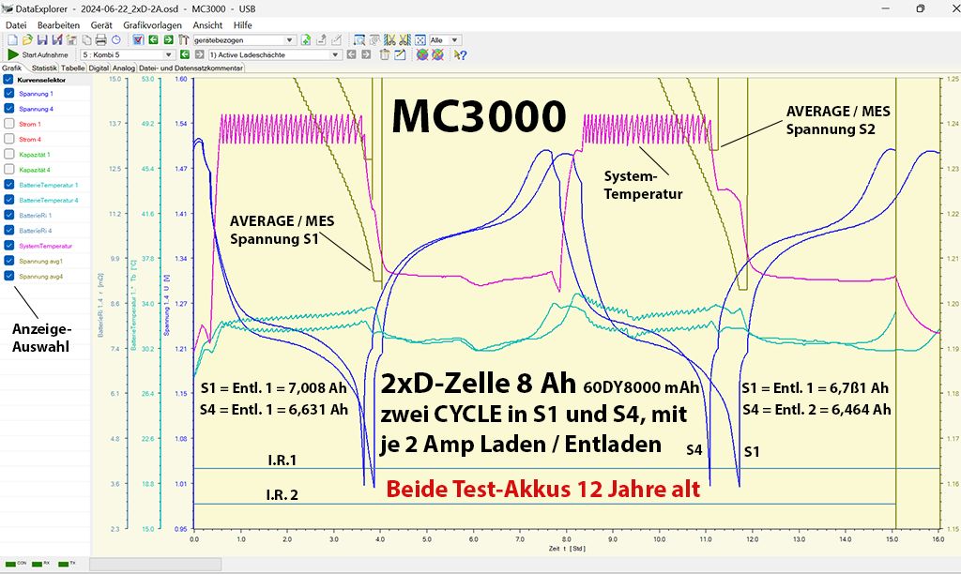The width and height of the screenshot is (961, 574).
Task: Switch to the Tabelle tab
Action: click(73, 68)
